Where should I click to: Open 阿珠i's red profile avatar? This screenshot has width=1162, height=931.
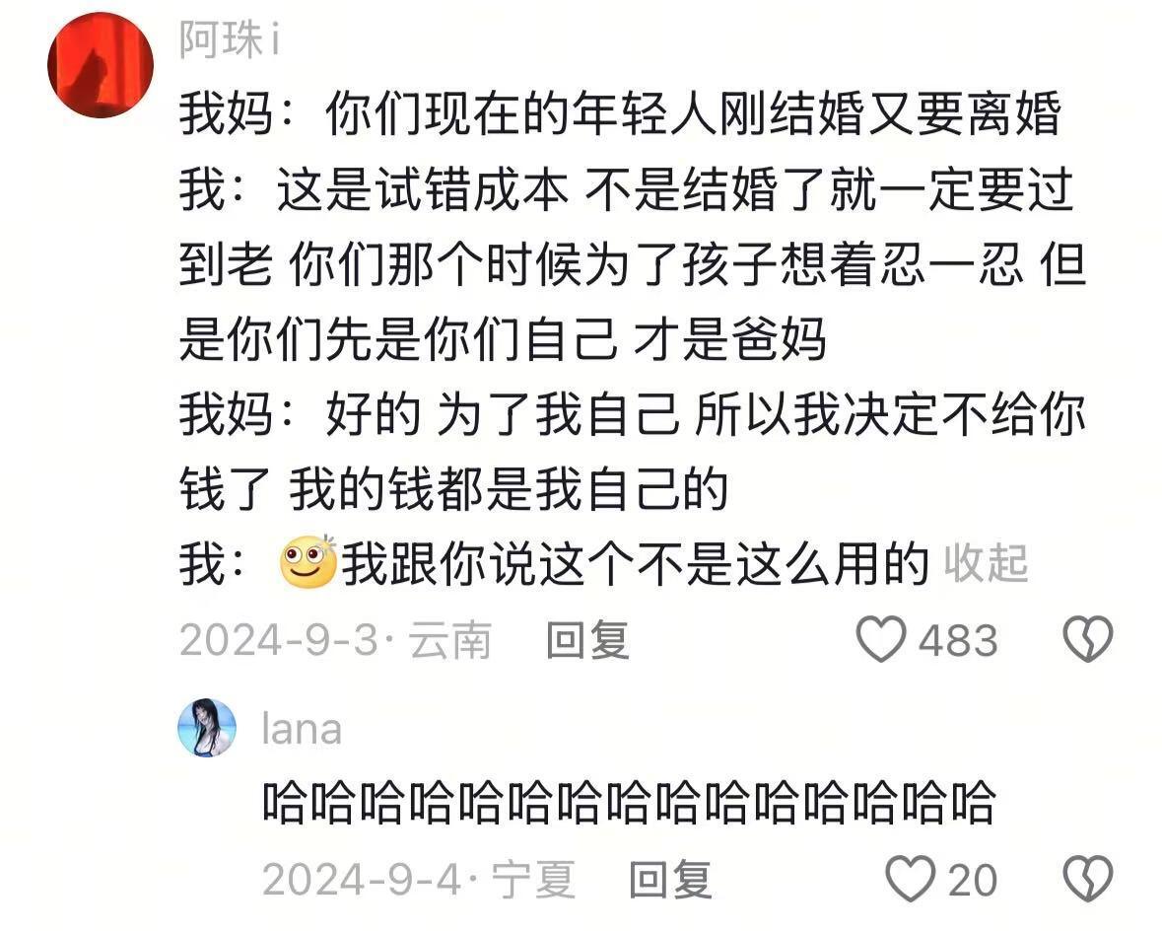click(101, 64)
